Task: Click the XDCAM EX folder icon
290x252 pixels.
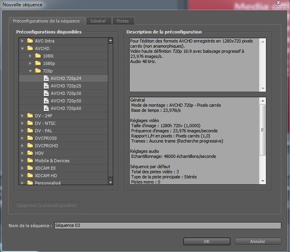Action: click(x=30, y=168)
